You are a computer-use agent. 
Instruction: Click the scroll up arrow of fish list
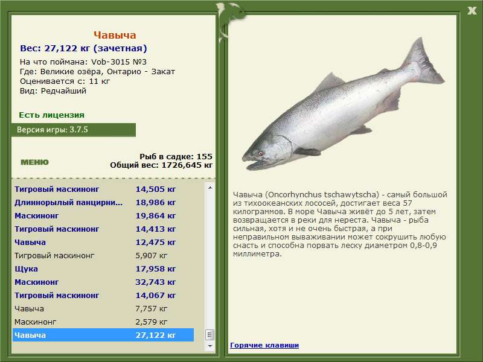point(210,188)
